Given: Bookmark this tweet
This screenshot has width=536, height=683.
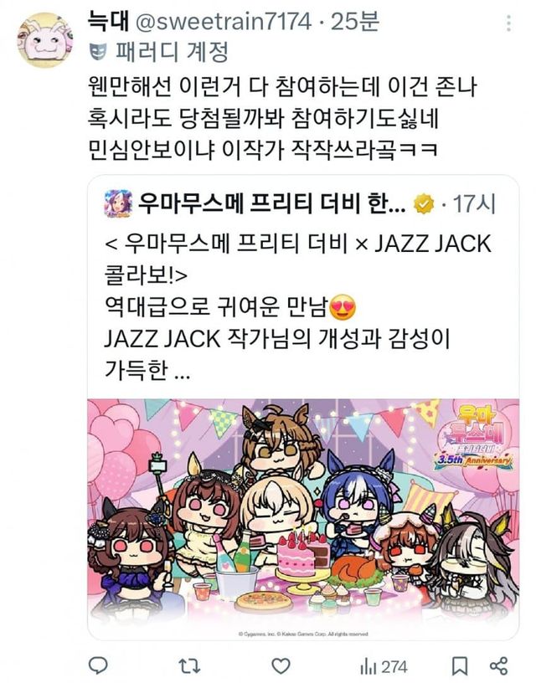Looking at the screenshot, I should click(459, 666).
